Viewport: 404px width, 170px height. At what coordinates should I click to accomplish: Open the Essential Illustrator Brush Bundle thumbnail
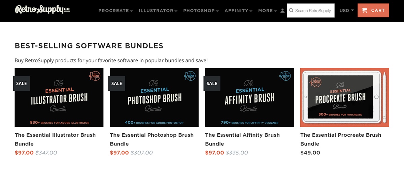click(59, 97)
